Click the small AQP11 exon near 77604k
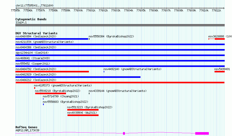 (124, 133)
